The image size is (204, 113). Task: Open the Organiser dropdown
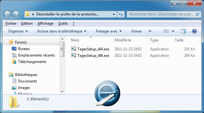(18, 31)
